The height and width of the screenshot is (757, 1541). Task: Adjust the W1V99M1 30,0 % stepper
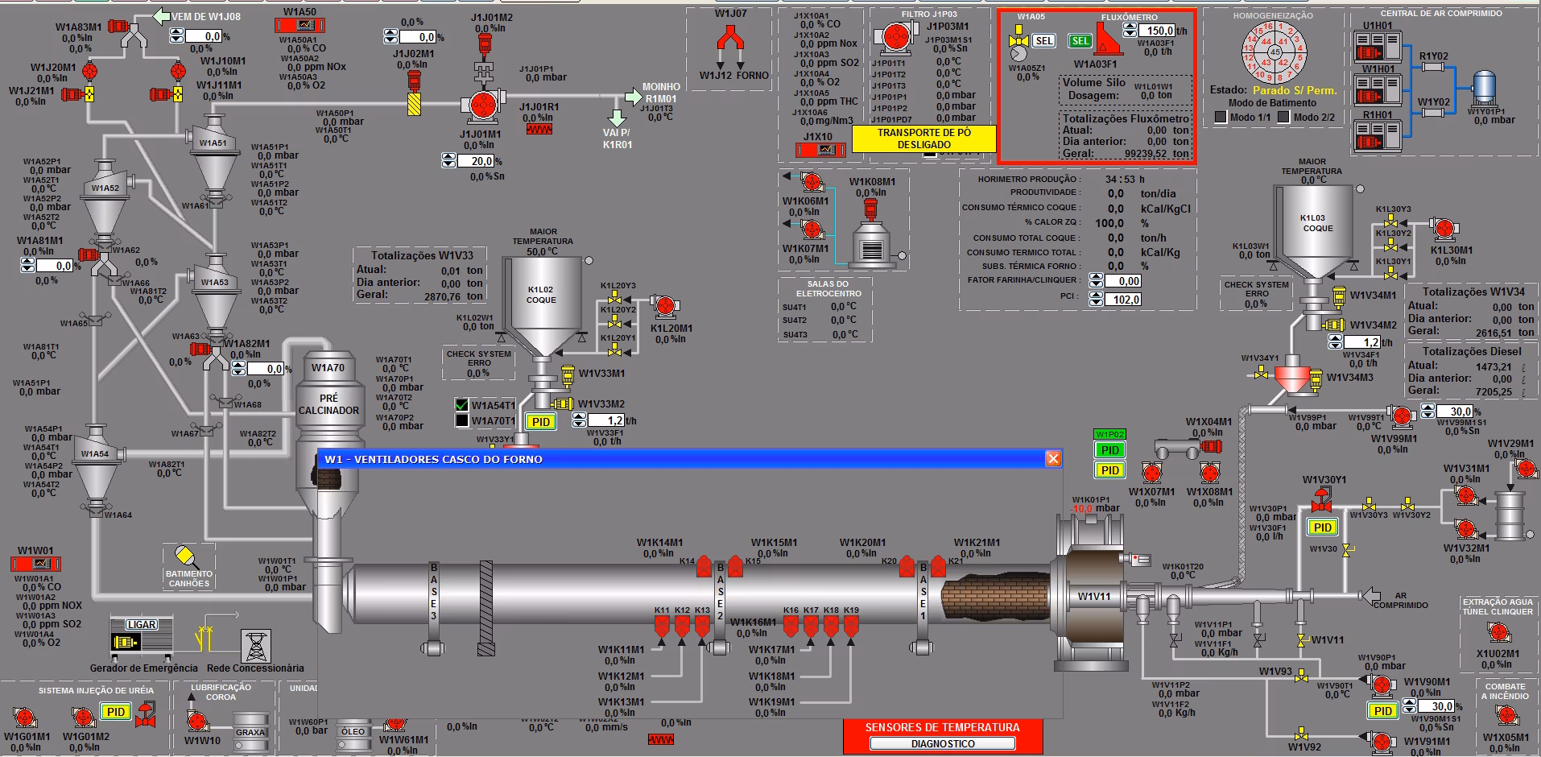point(1429,412)
